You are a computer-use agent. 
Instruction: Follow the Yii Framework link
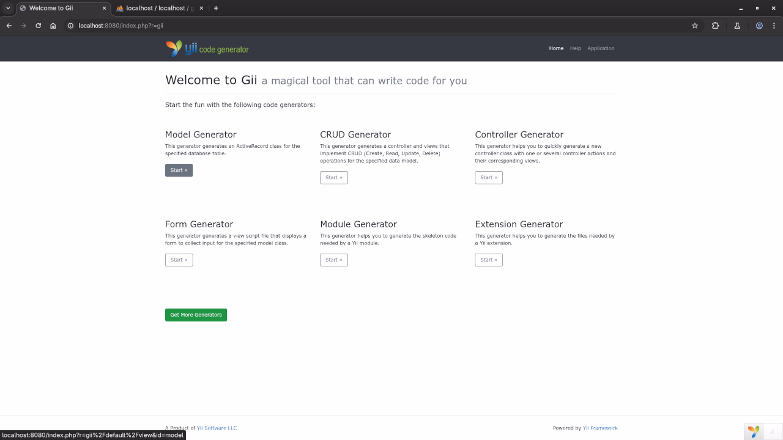pyautogui.click(x=600, y=428)
